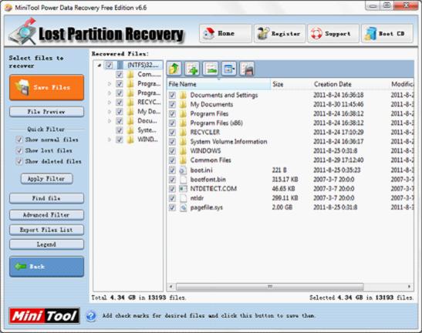Select the 2.00 GB size cell
The width and height of the screenshot is (422, 333).
tap(282, 207)
